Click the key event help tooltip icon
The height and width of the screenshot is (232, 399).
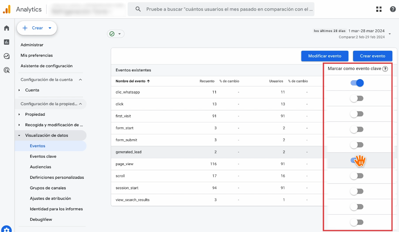pos(385,69)
